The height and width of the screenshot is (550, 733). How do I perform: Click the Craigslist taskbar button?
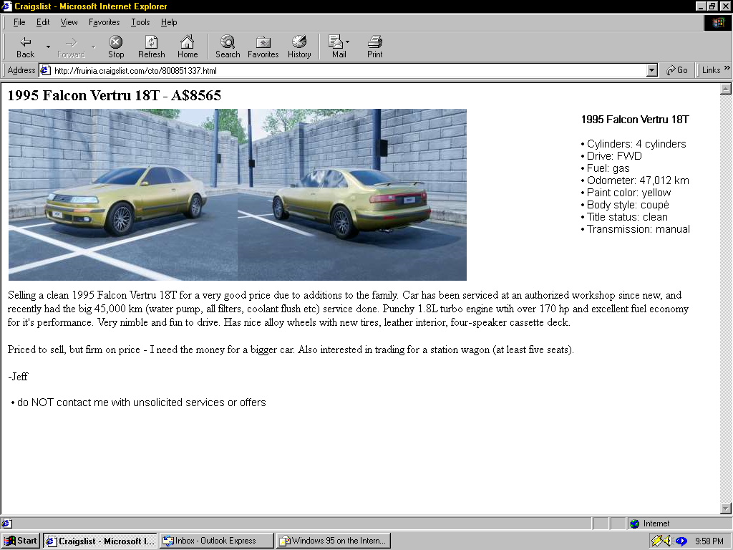100,541
